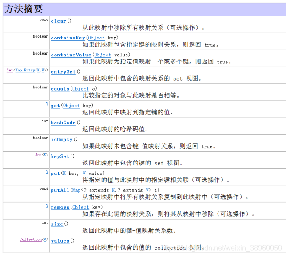This screenshot has height=256, width=286.
Task: Click the 方法摘要 table heading
Action: pyautogui.click(x=24, y=9)
